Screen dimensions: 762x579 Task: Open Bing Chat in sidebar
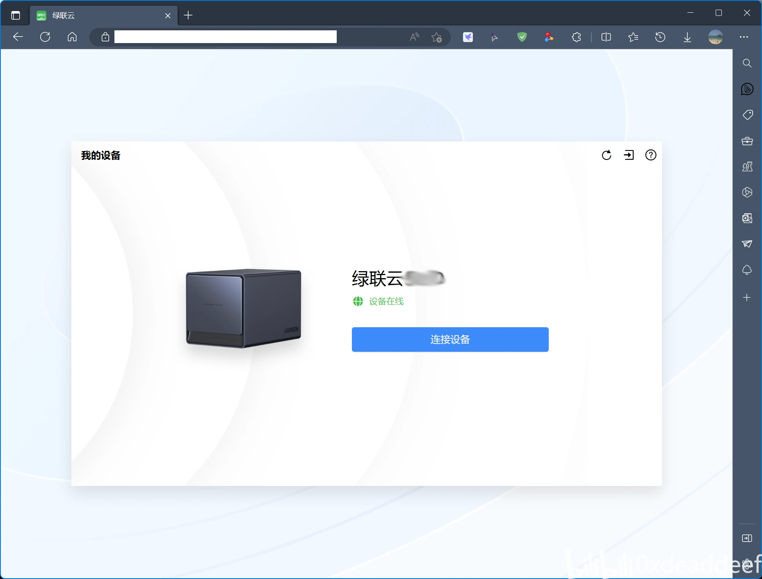click(x=747, y=89)
